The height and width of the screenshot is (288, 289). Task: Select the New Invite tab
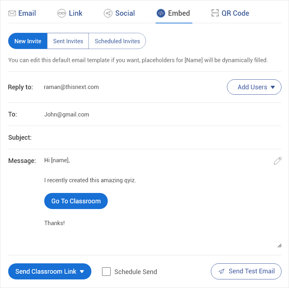click(28, 41)
